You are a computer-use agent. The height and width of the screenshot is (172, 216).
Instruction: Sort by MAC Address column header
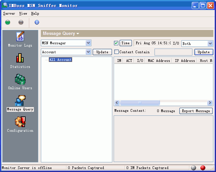tap(159, 61)
